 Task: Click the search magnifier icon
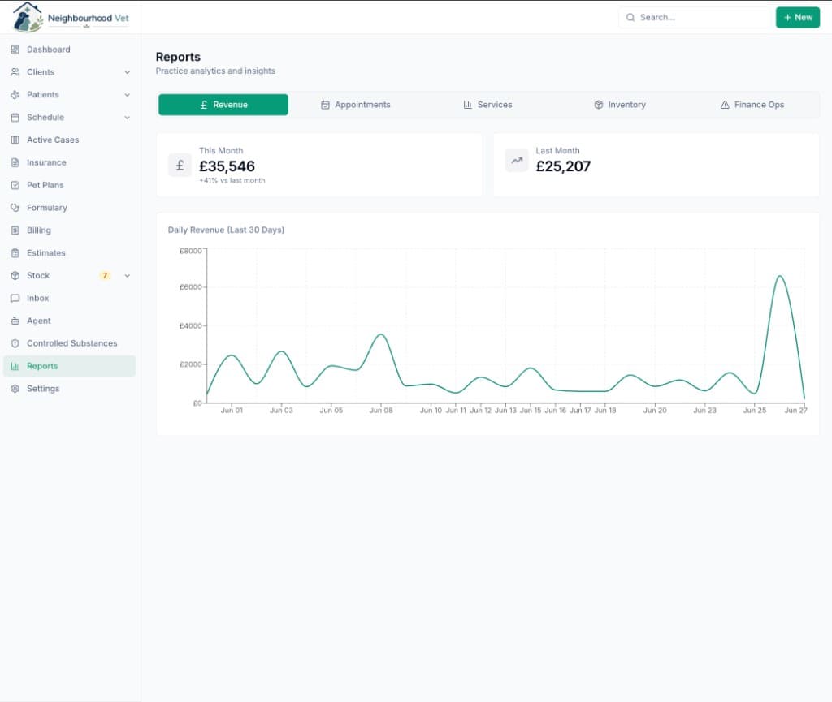pyautogui.click(x=630, y=18)
